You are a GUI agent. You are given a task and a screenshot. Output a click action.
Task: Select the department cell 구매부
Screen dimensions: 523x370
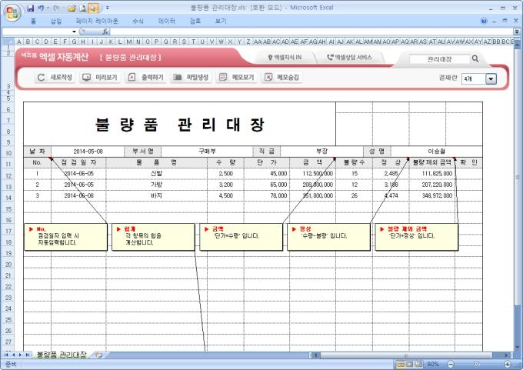pos(207,152)
